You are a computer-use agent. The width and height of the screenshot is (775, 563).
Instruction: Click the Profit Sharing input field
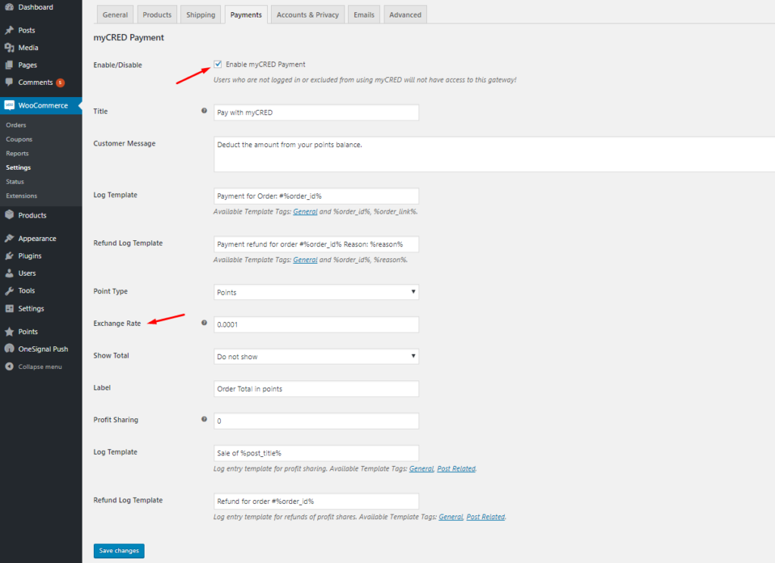[316, 421]
